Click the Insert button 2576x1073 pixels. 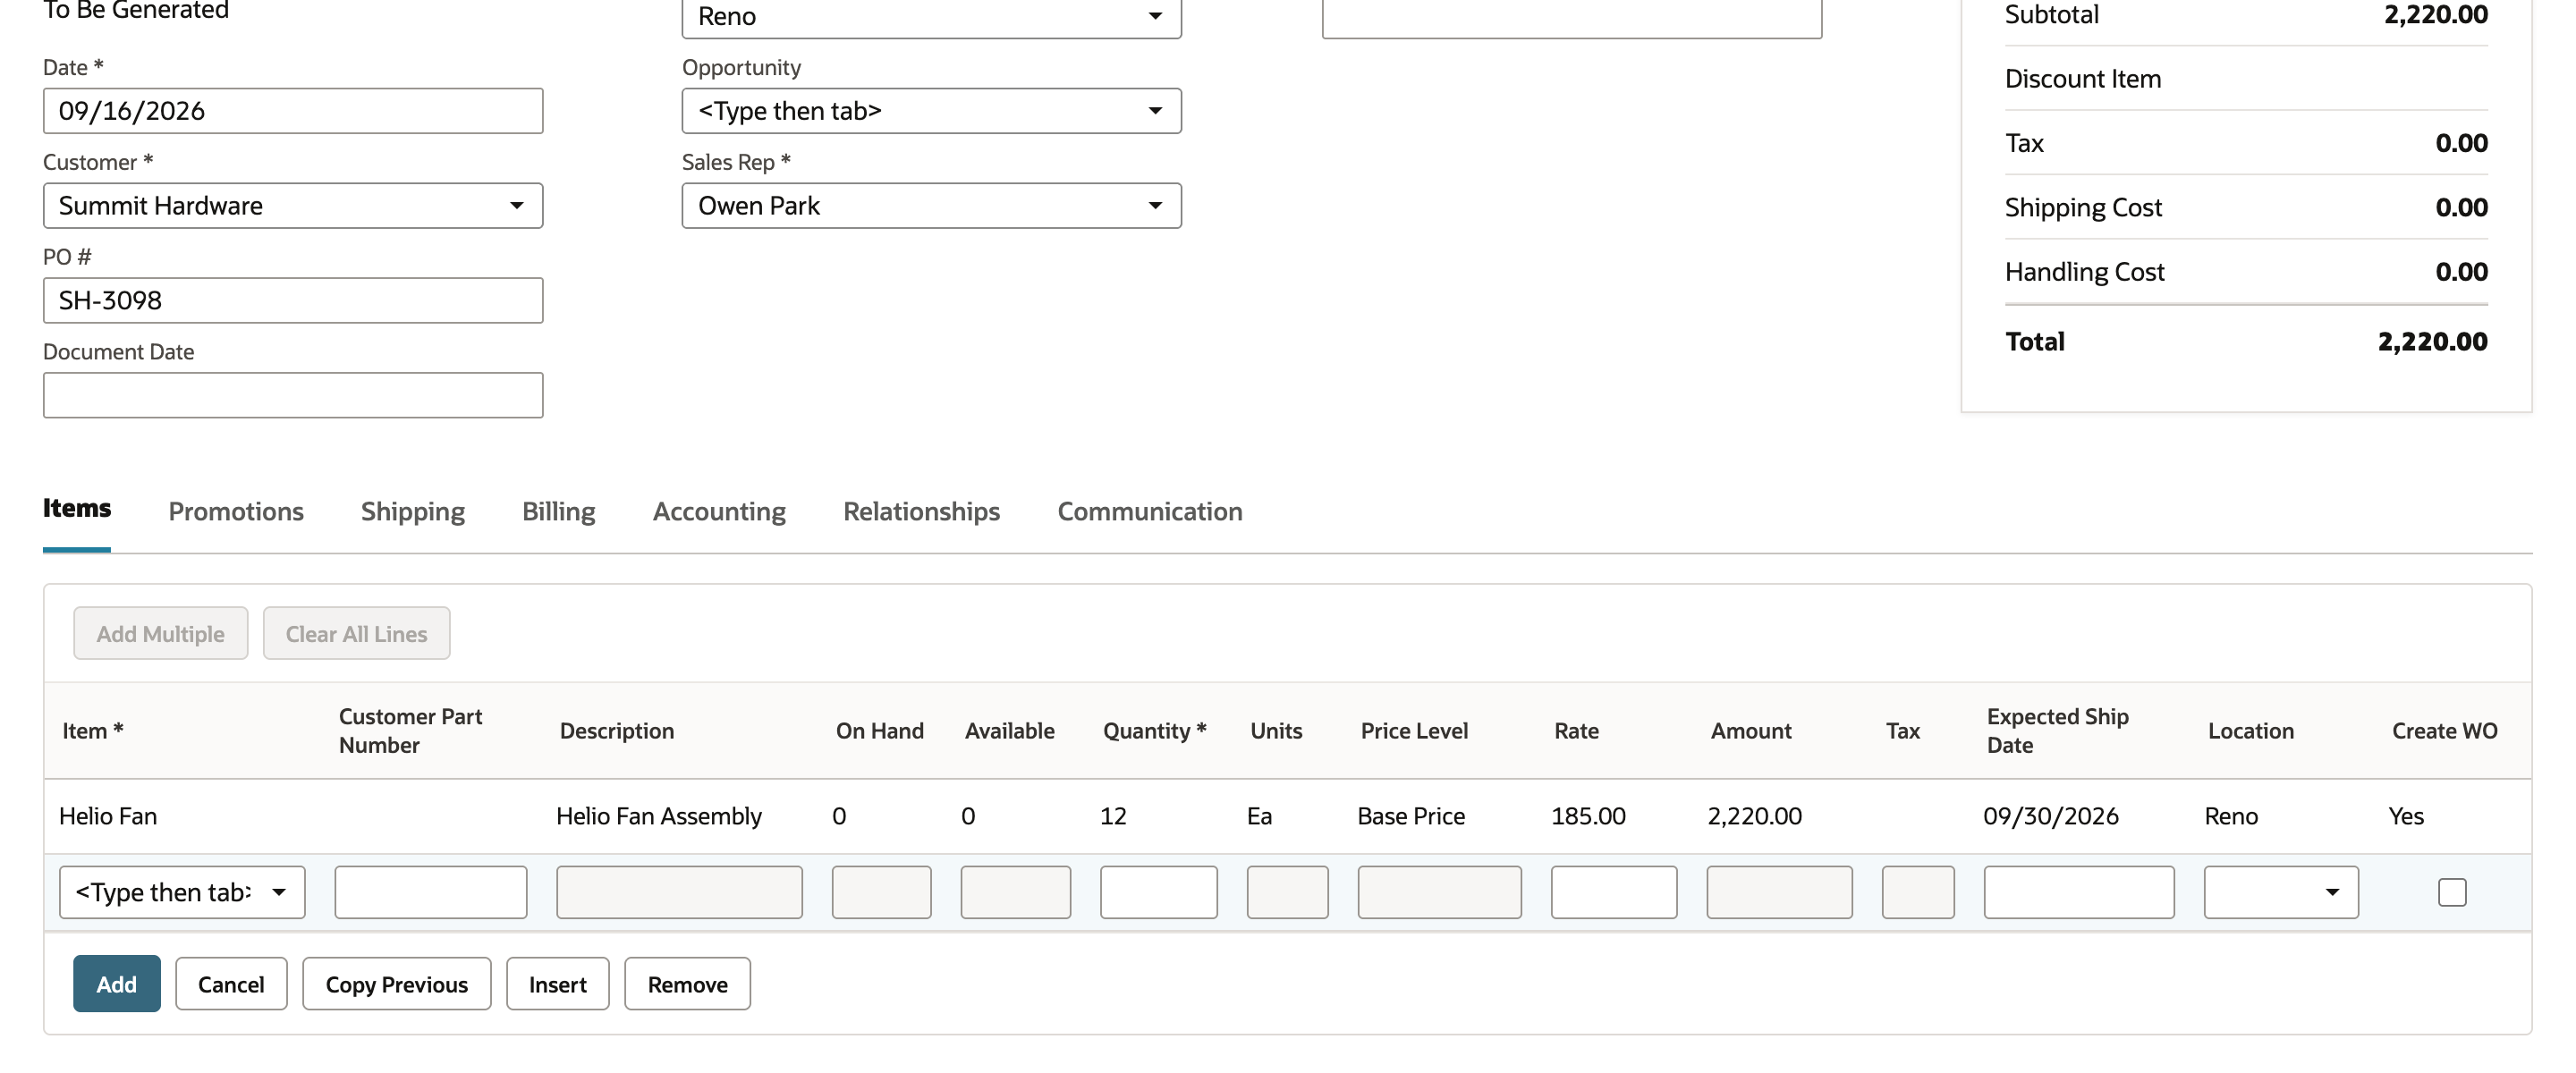557,983
